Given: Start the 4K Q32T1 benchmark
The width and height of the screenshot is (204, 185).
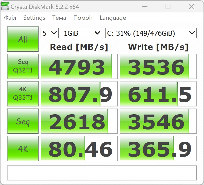Looking at the screenshot, I should tap(23, 94).
